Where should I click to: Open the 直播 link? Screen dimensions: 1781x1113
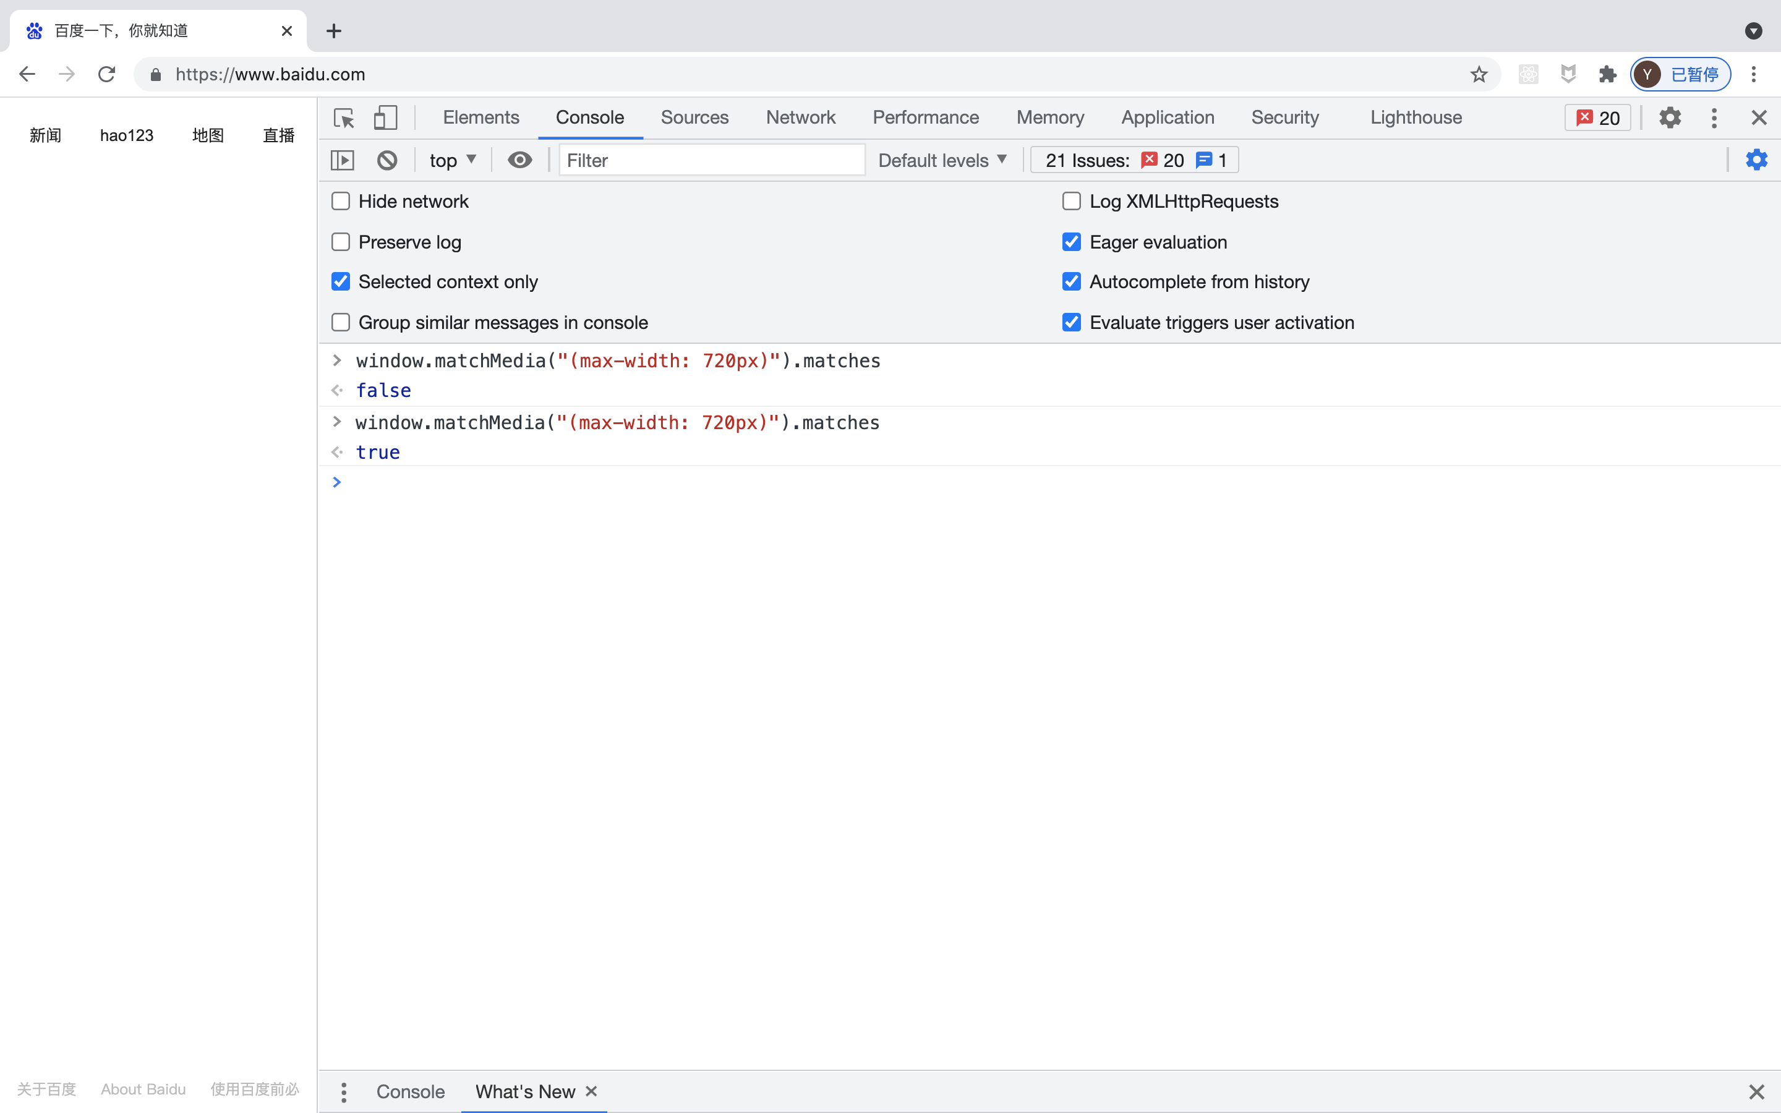pyautogui.click(x=279, y=135)
